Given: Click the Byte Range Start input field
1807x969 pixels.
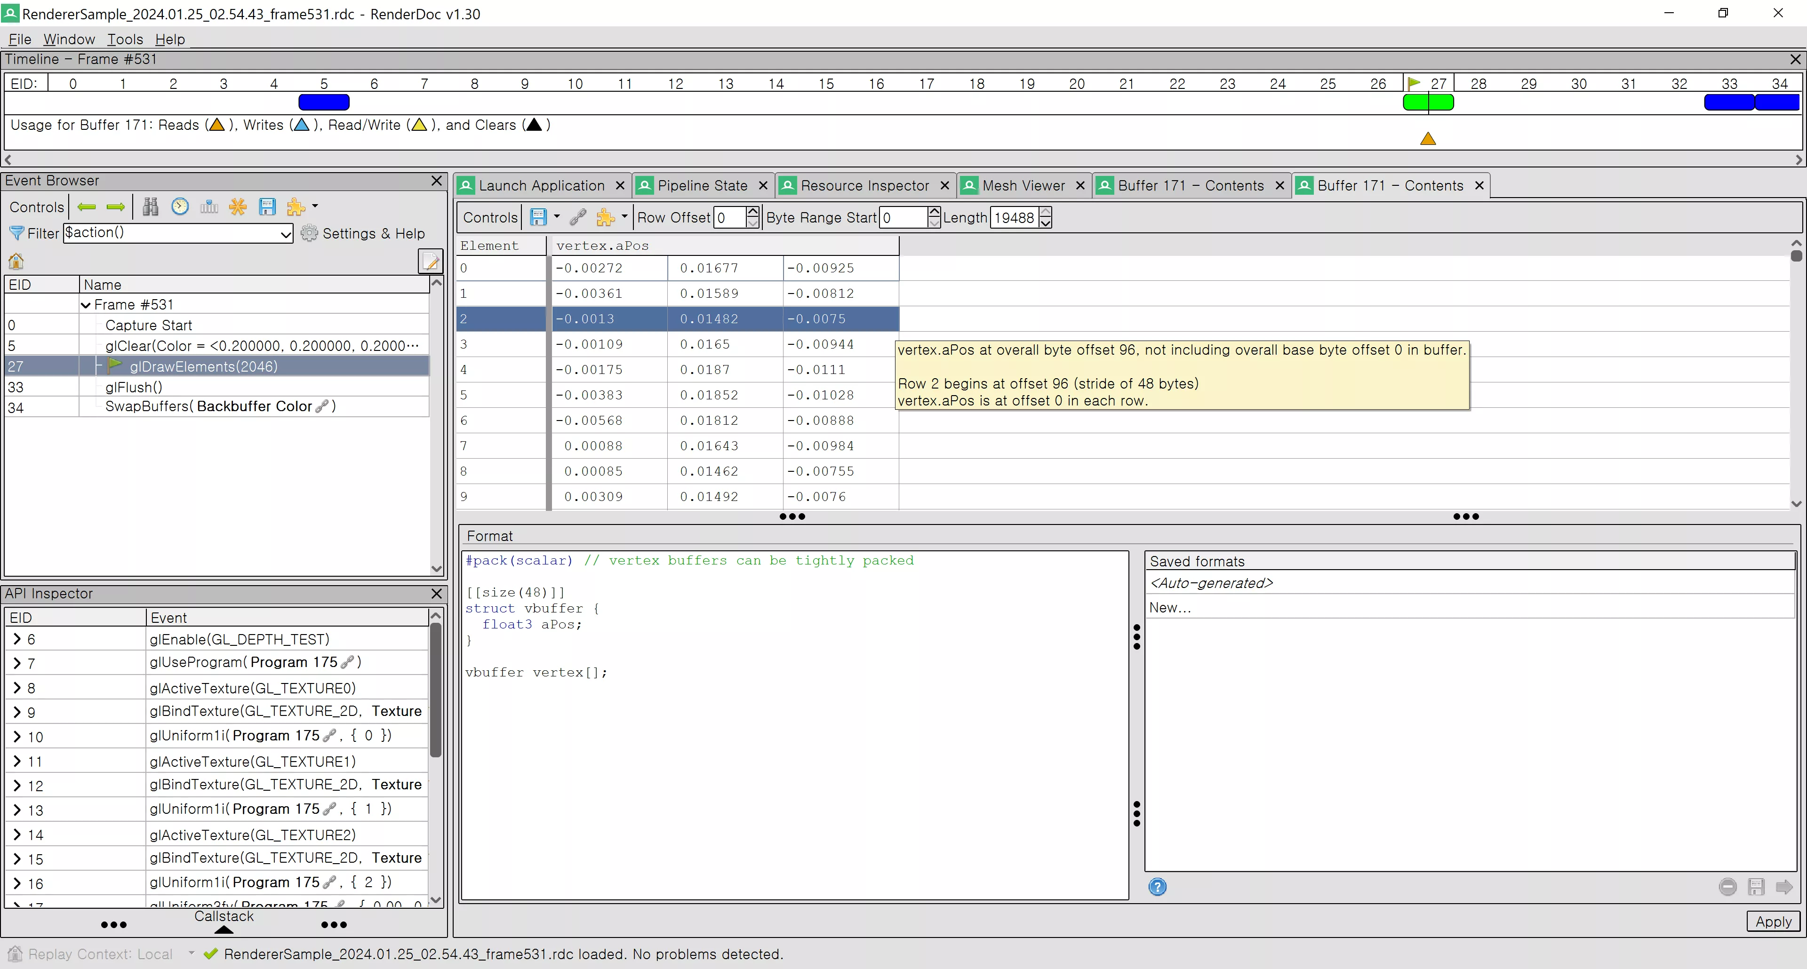Looking at the screenshot, I should [903, 217].
